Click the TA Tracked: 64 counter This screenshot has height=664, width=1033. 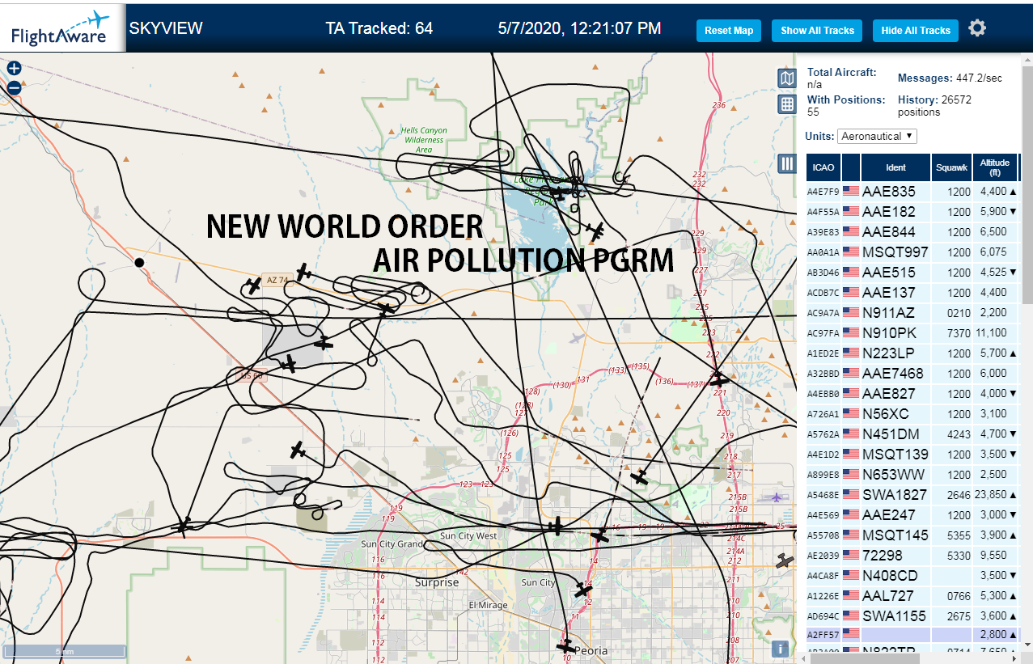(x=379, y=28)
